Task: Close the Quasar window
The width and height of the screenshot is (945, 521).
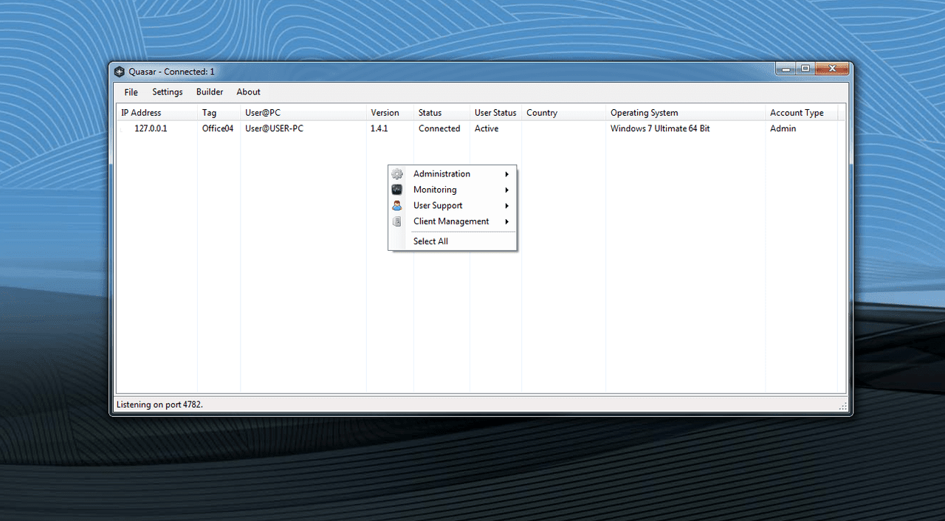Action: [832, 69]
